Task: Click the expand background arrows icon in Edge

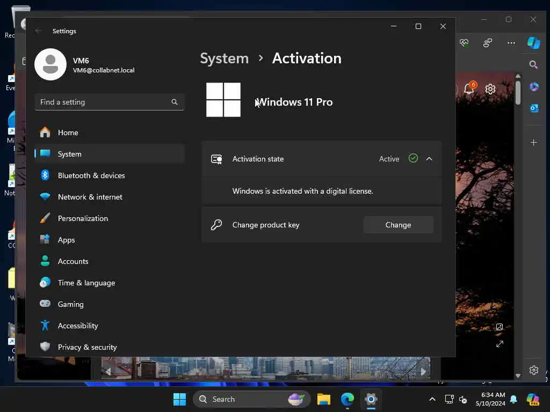Action: click(x=500, y=344)
